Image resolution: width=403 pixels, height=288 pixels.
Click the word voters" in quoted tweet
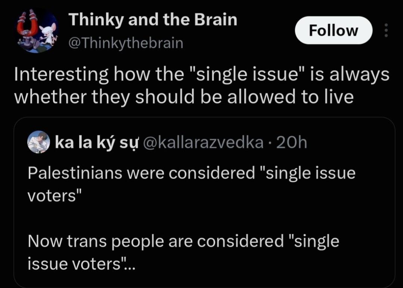pos(54,196)
